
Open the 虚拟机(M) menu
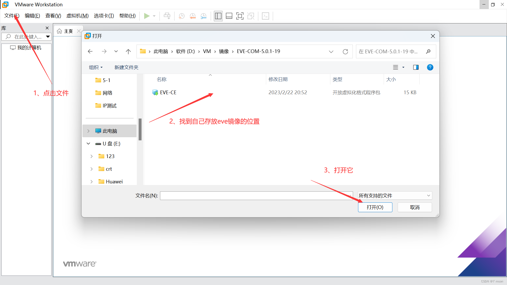(x=78, y=16)
